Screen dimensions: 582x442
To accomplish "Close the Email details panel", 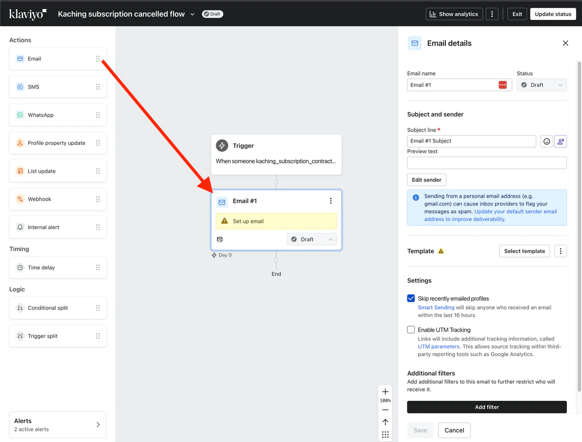I will click(x=566, y=43).
